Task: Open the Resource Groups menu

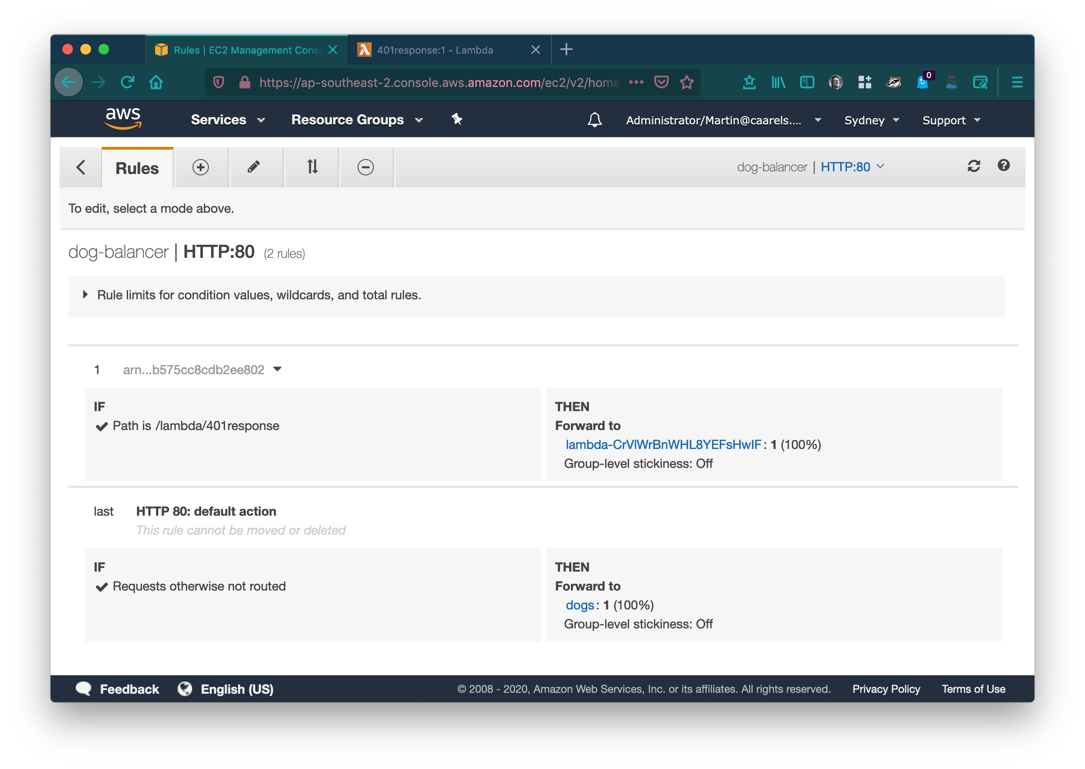Action: 357,120
